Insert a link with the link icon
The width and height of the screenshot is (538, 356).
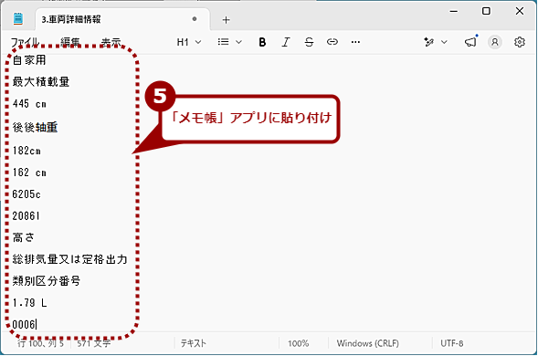(332, 42)
